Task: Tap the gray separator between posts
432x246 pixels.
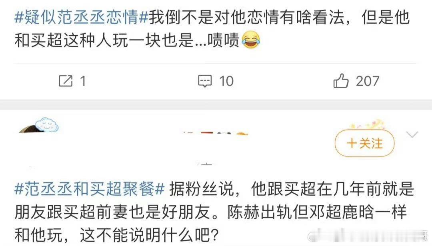Action: 216,104
